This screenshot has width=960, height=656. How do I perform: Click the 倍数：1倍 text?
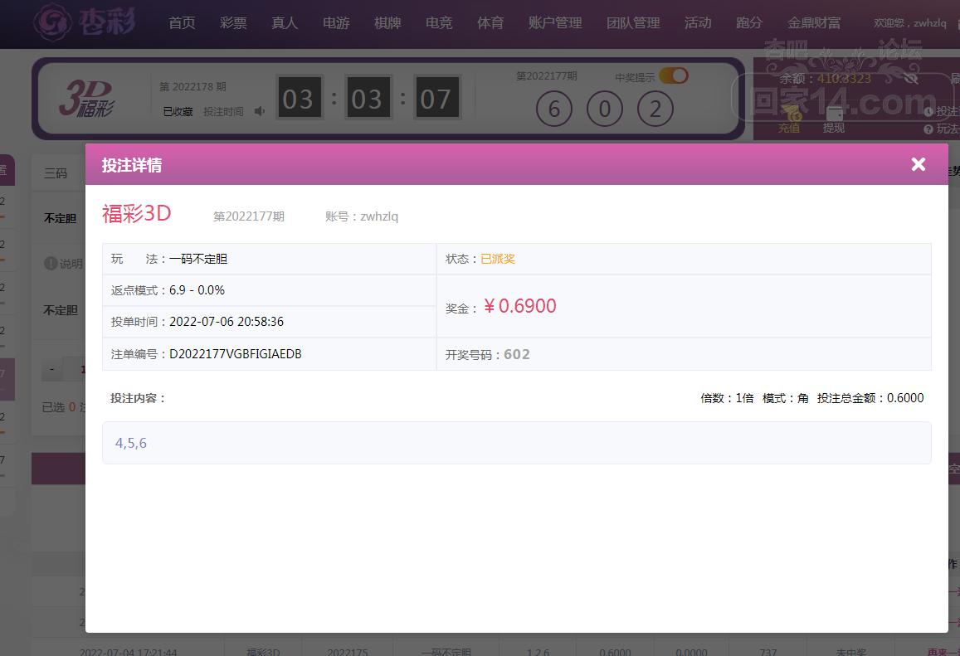[x=727, y=398]
